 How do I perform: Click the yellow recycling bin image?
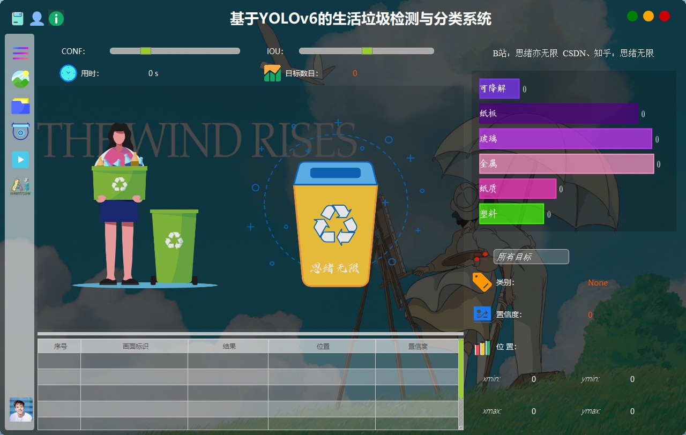coord(335,224)
